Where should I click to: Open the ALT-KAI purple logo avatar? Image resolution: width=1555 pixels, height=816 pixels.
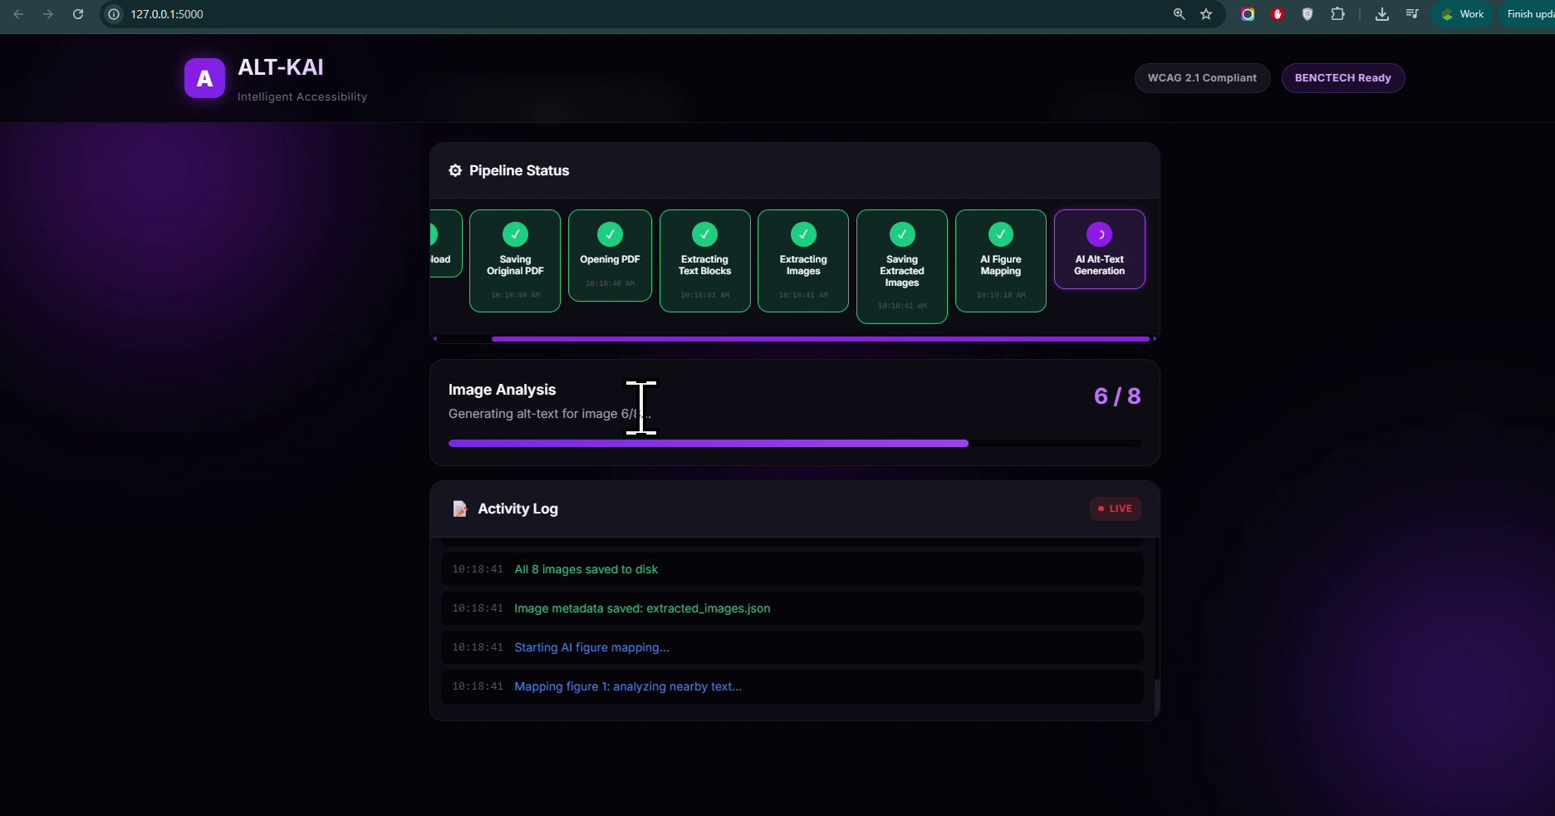(204, 77)
